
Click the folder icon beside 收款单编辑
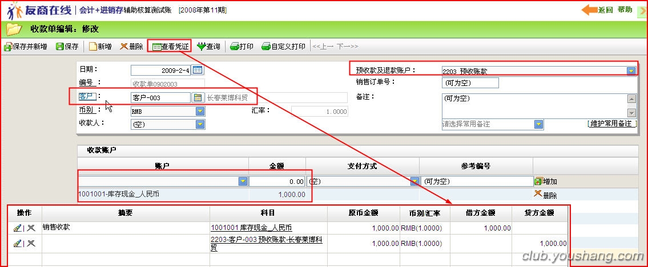pos(14,29)
